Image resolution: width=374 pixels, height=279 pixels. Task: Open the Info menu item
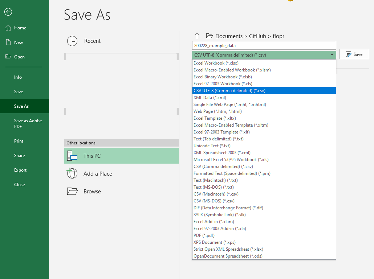[18, 77]
